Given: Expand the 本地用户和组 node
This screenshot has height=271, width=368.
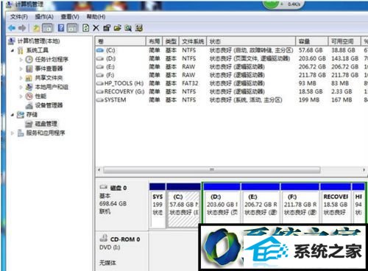Looking at the screenshot, I should pos(21,87).
